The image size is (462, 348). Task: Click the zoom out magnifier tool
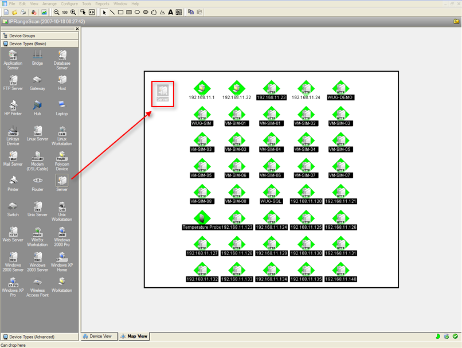pos(56,11)
